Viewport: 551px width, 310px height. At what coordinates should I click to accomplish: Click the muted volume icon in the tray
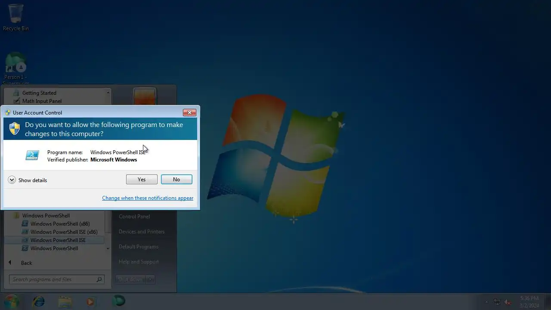click(x=508, y=302)
